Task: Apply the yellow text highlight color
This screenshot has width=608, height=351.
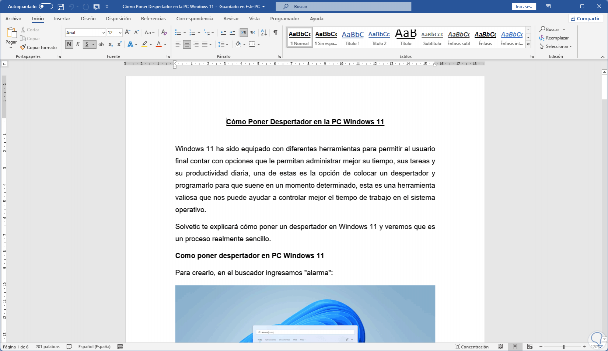Action: click(144, 44)
